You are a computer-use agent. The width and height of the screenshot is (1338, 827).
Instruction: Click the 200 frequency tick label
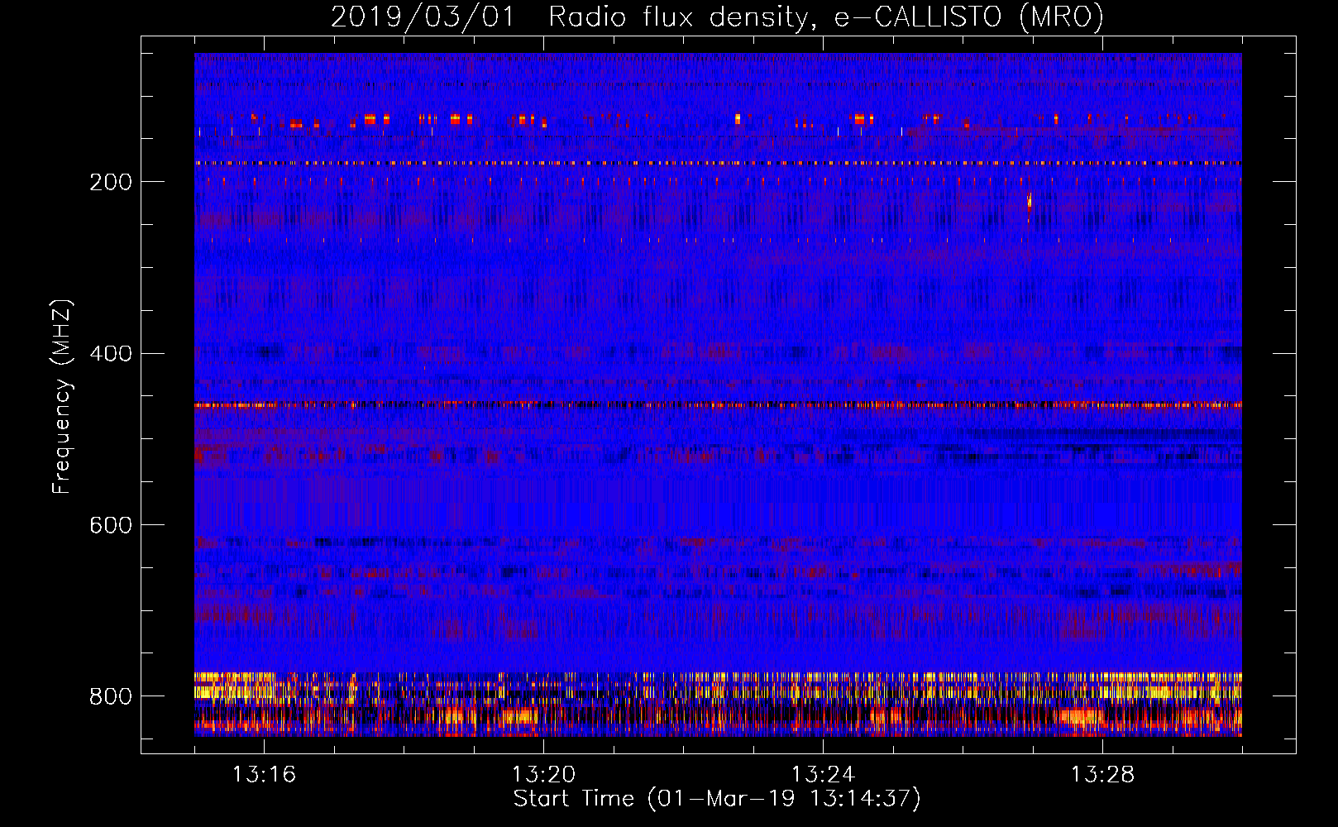click(x=111, y=182)
